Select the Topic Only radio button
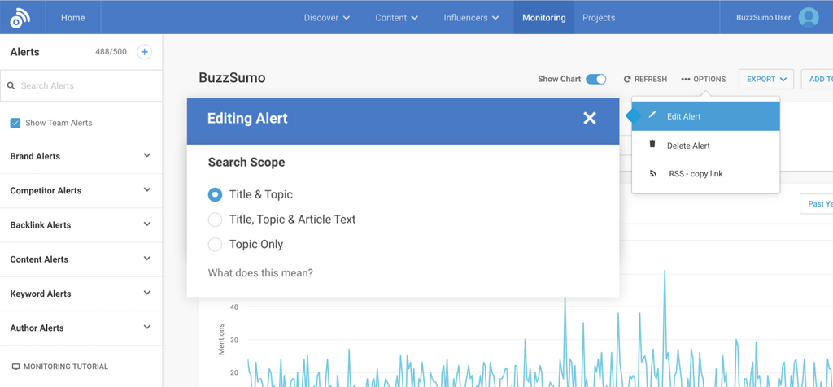 (215, 244)
